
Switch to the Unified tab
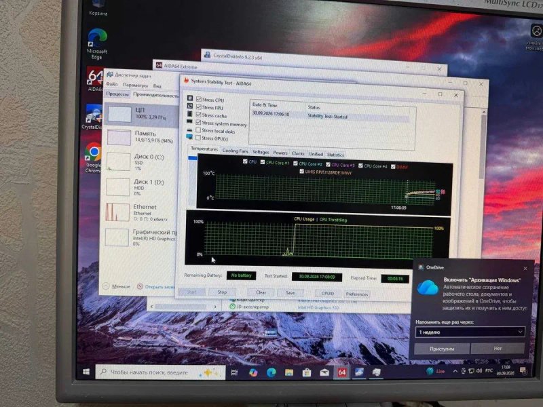316,154
